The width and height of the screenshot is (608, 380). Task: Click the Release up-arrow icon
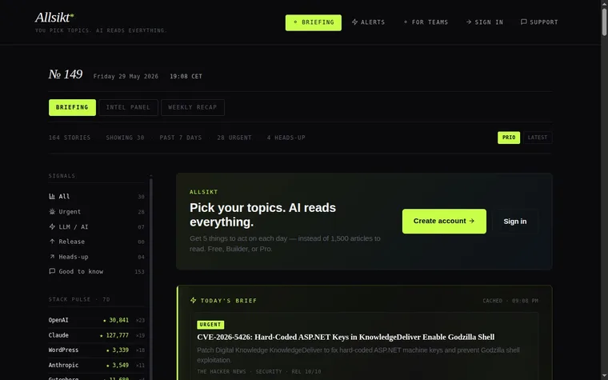point(52,242)
